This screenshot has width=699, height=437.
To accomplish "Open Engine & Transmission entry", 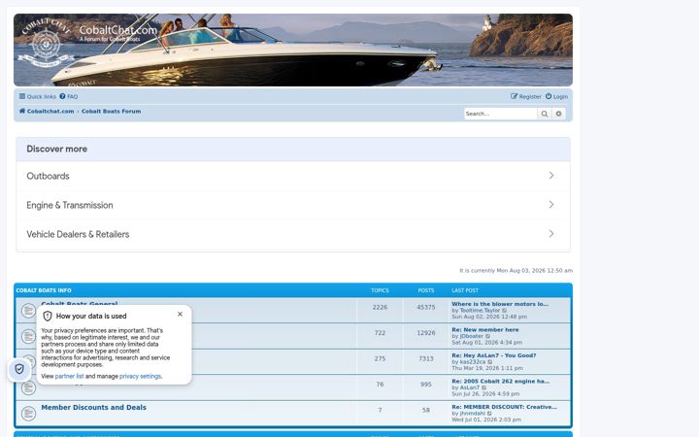I will click(293, 205).
